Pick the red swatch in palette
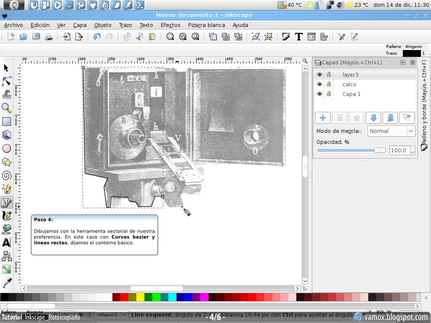431x323 pixels. pyautogui.click(x=124, y=297)
